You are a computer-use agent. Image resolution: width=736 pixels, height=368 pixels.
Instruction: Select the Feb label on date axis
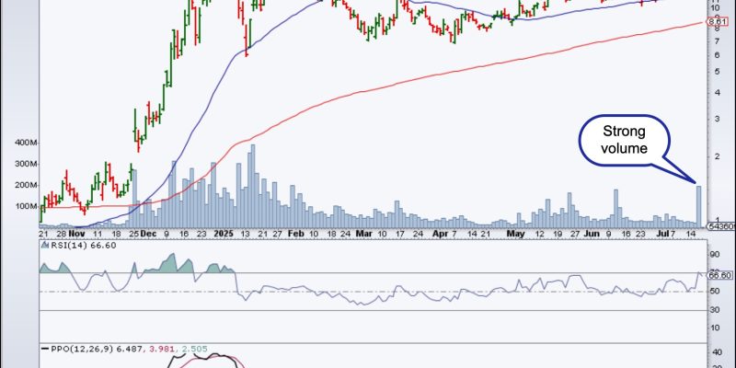tap(295, 234)
